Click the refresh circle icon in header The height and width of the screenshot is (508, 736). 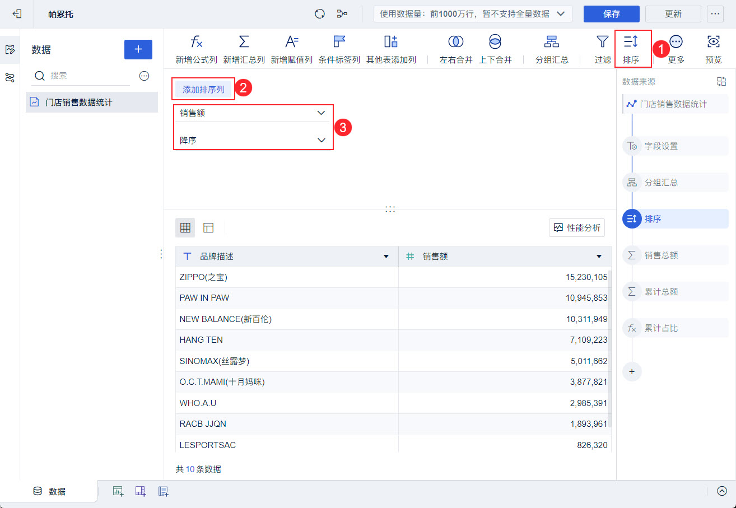point(320,14)
